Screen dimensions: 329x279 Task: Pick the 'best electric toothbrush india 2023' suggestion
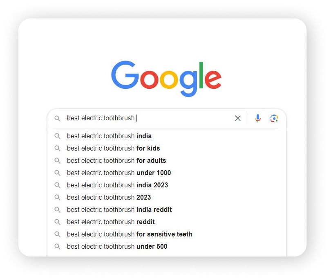coord(167,185)
